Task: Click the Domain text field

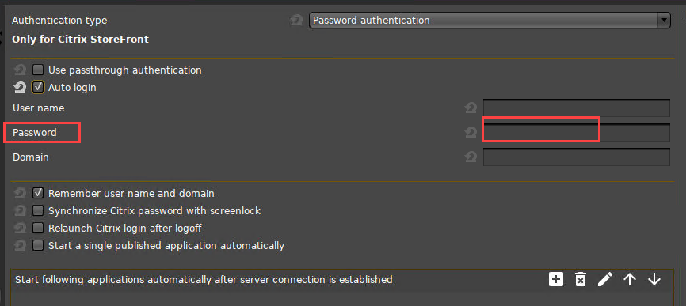Action: pos(577,157)
